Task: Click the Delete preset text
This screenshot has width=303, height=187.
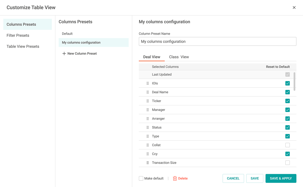Action: [183, 178]
